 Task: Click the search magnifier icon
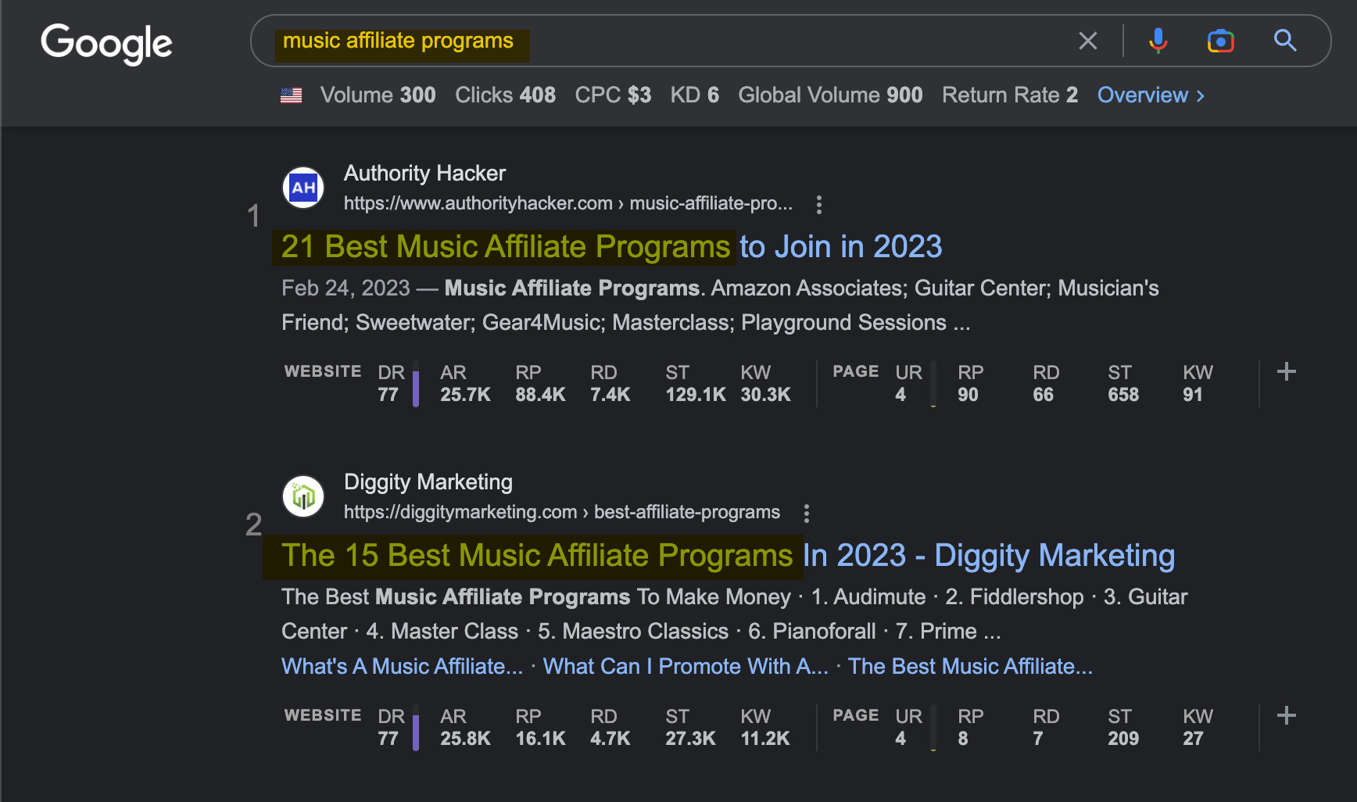point(1286,41)
